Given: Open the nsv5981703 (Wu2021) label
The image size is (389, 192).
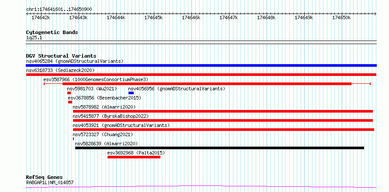Looking at the screenshot, I should point(92,89).
